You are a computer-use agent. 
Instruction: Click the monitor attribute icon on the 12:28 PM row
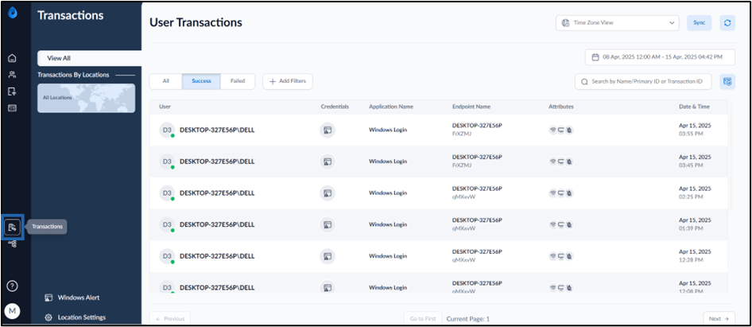(x=560, y=257)
